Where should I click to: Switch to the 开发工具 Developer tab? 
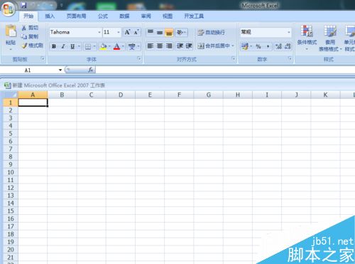point(194,16)
